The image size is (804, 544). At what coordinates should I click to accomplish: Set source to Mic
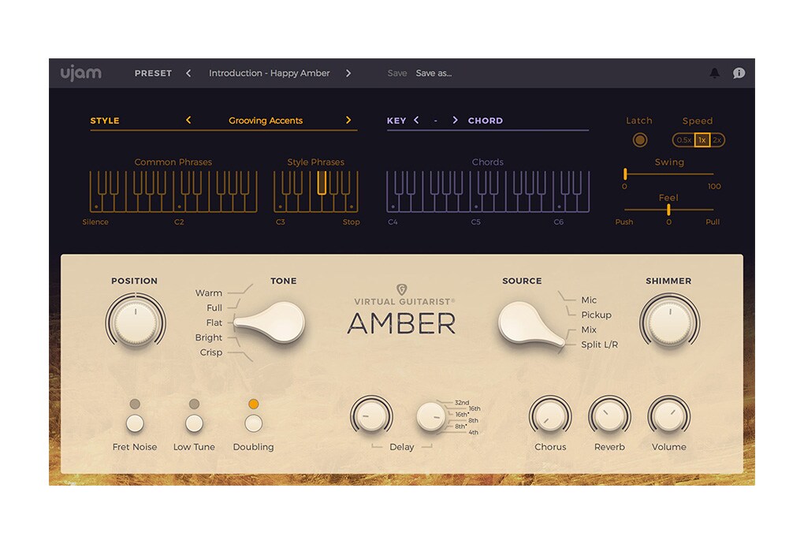click(589, 300)
